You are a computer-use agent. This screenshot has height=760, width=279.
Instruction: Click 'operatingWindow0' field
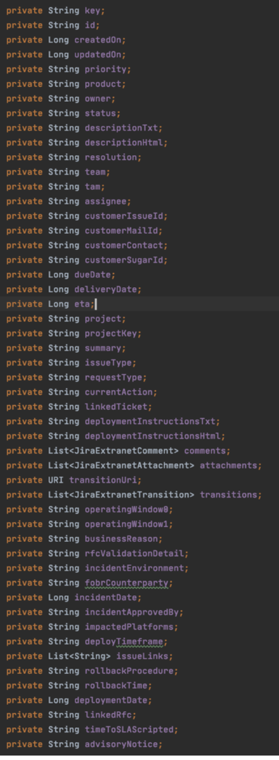pos(126,509)
